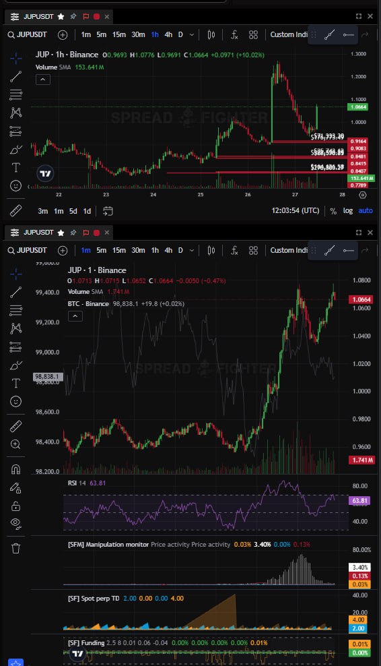Expand timeframe dropdown chevron in upper chart

click(192, 35)
